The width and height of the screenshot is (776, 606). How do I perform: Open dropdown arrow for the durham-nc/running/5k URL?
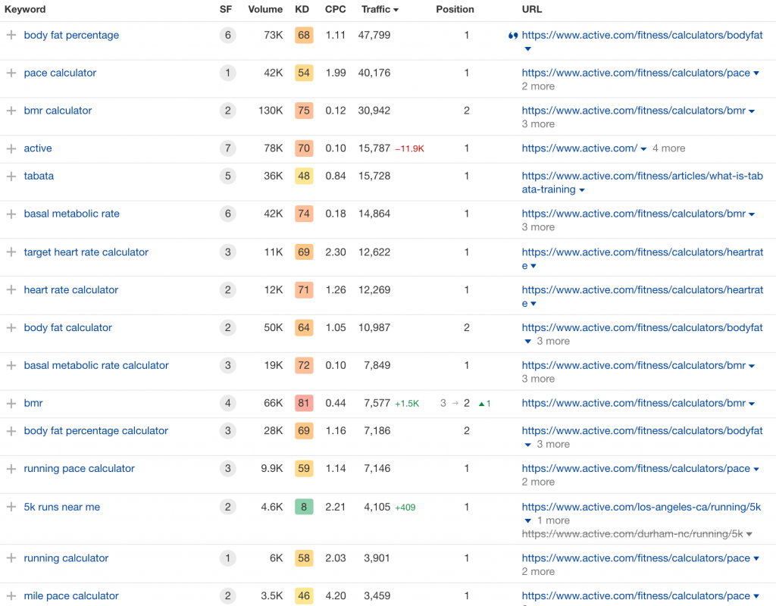[749, 534]
